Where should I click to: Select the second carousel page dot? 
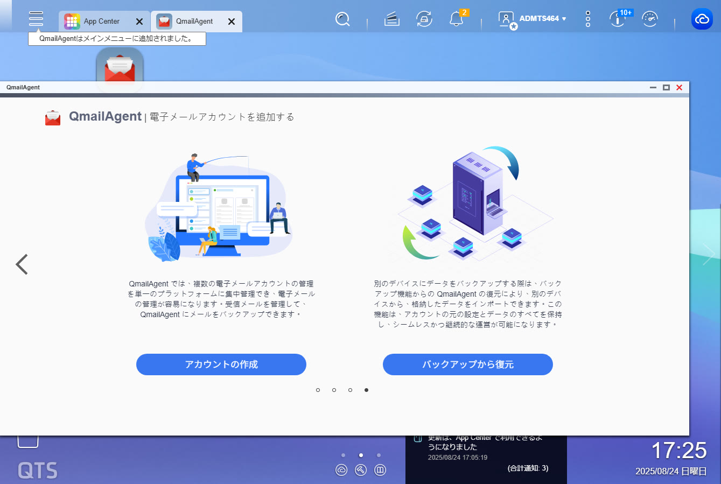334,390
